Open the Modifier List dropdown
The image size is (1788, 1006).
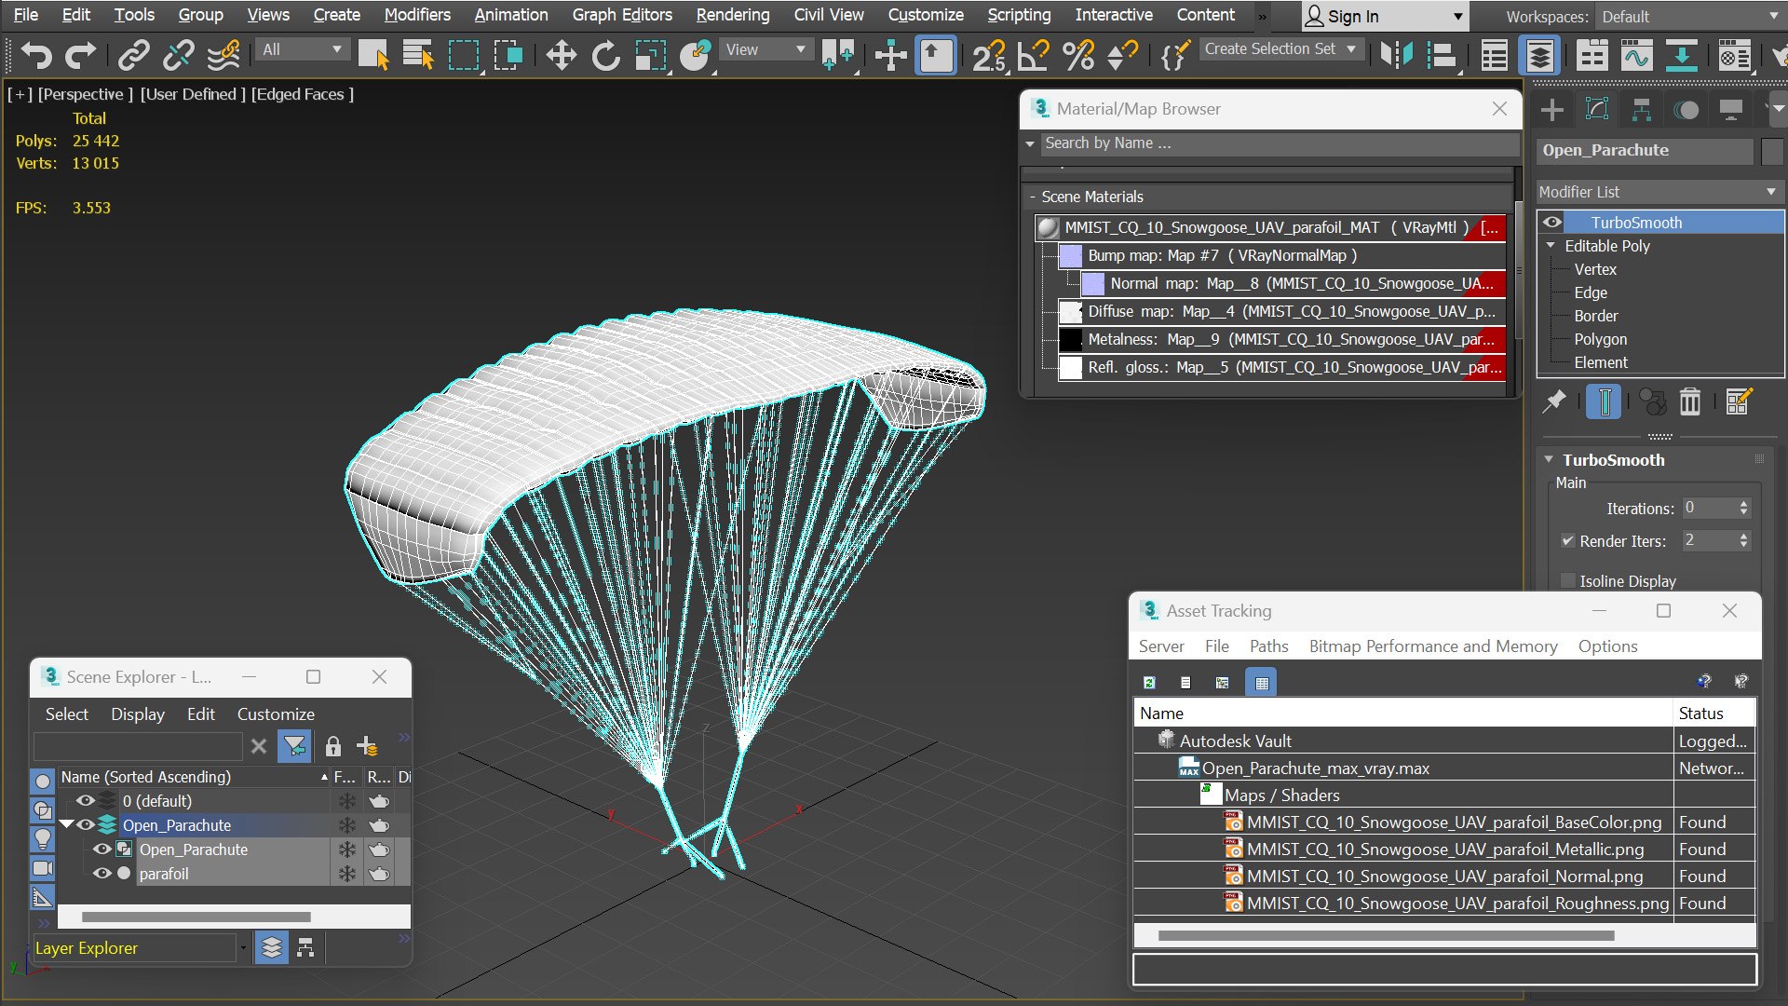click(1659, 191)
